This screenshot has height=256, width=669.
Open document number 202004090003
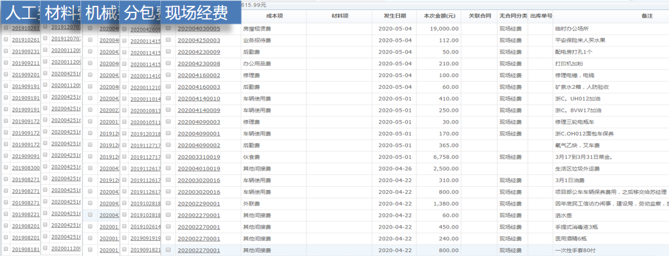pos(199,122)
